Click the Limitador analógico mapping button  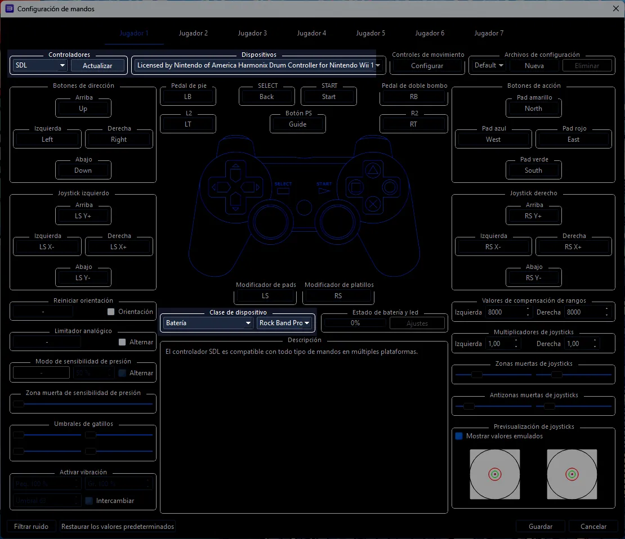[47, 342]
